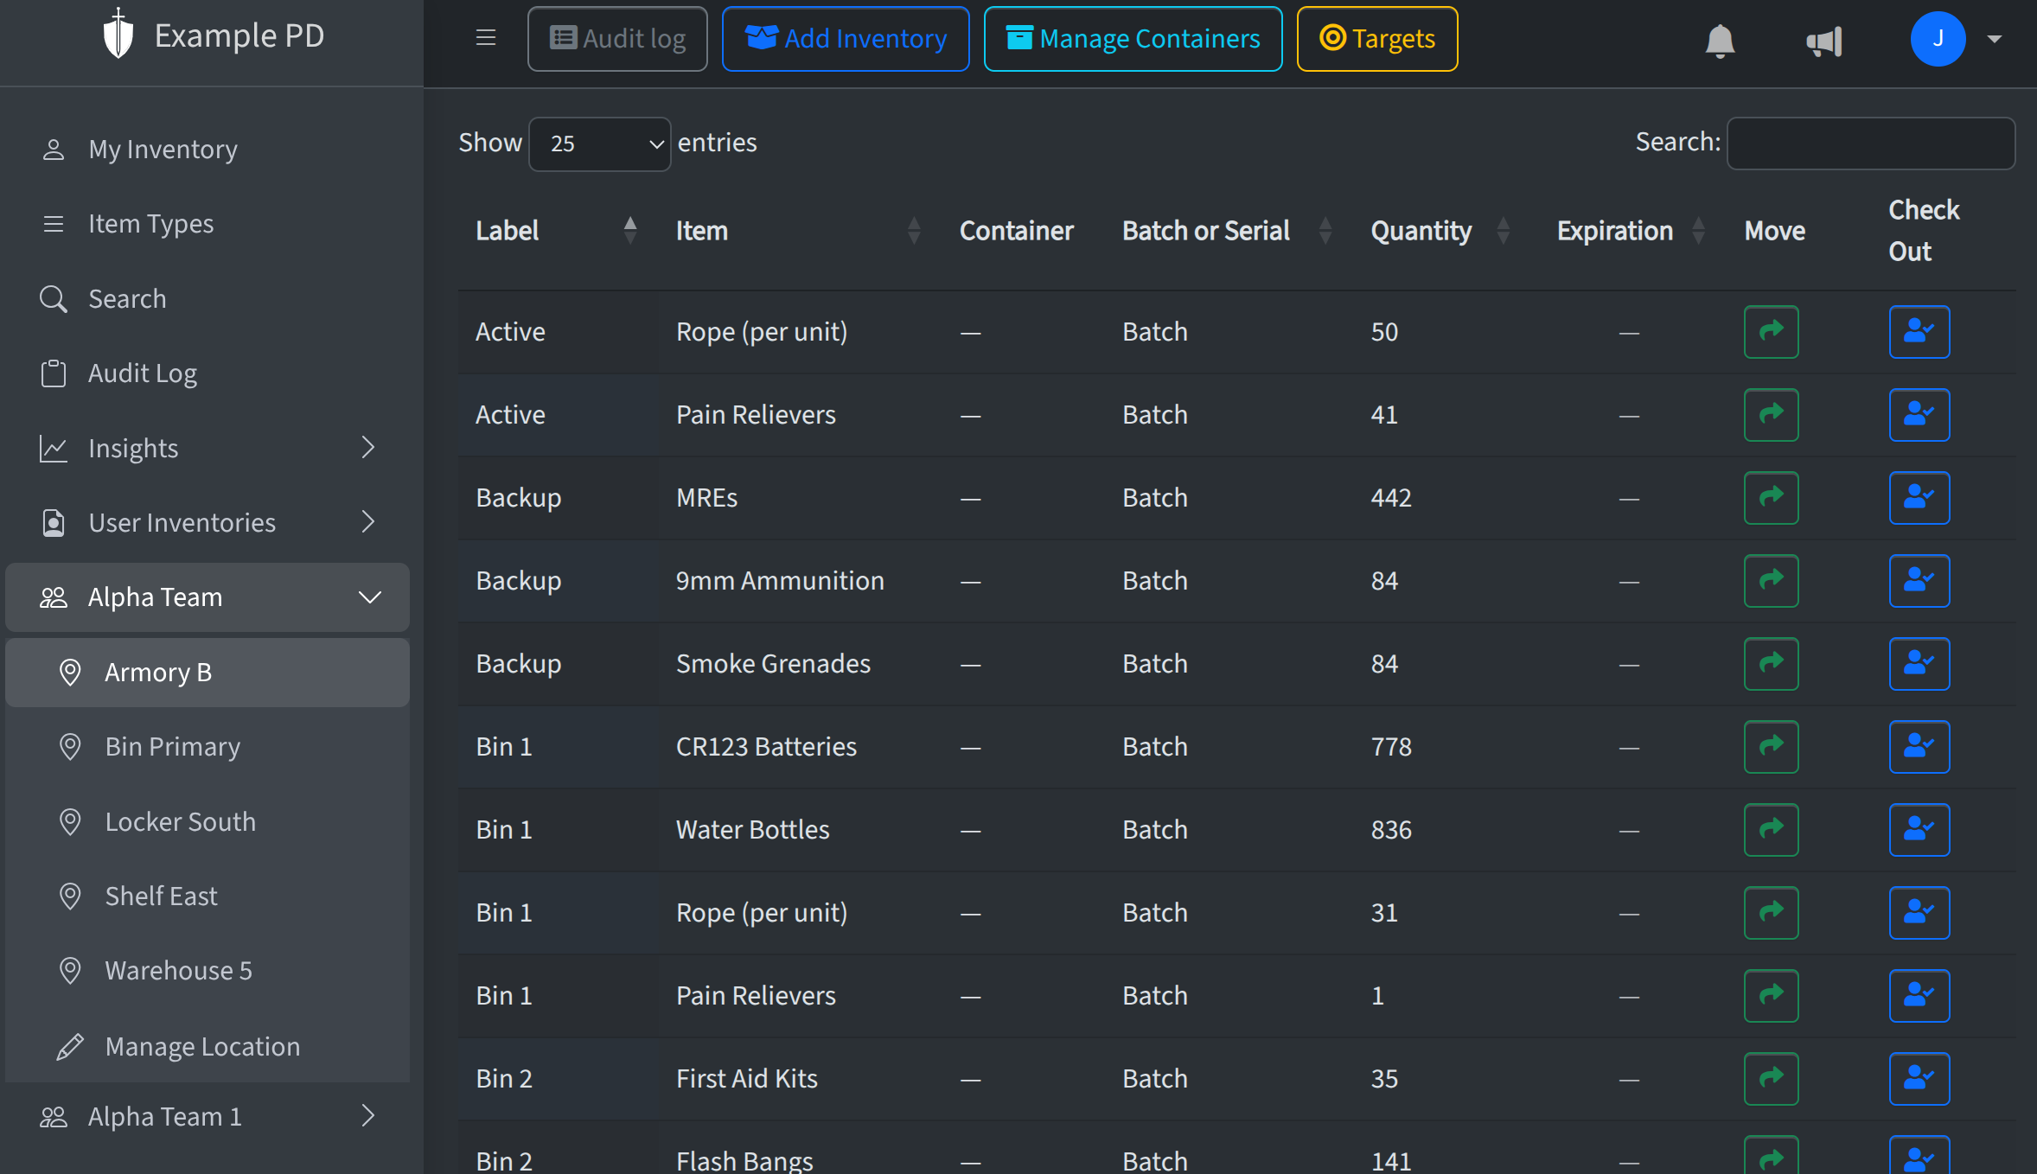Screen dimensions: 2037x1174
Task: Open My Inventory from sidebar
Action: click(x=163, y=149)
